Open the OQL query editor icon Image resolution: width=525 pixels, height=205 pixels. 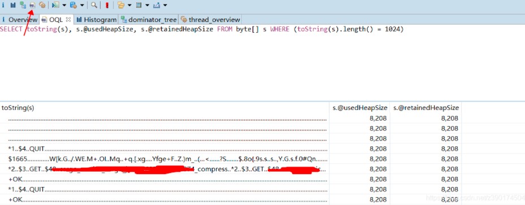[32, 5]
